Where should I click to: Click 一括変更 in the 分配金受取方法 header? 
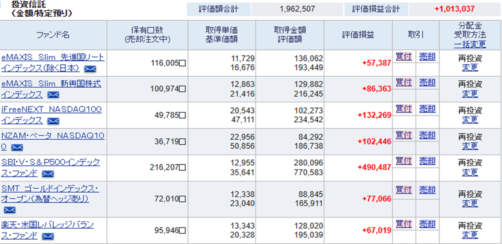[470, 44]
